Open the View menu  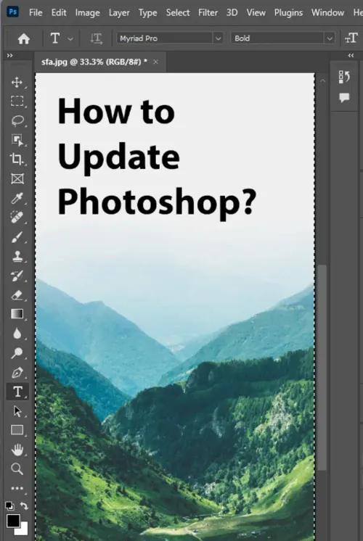point(256,13)
